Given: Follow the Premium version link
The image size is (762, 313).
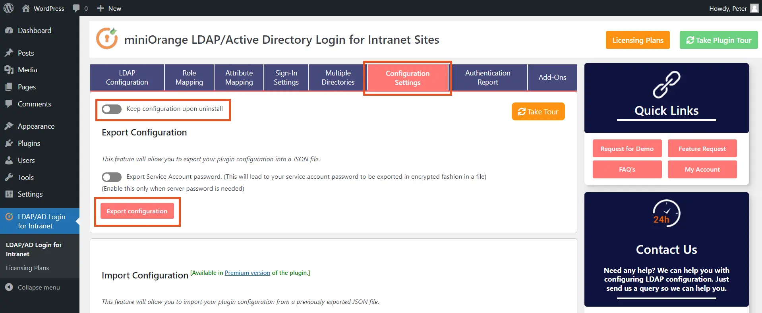Looking at the screenshot, I should tap(247, 273).
